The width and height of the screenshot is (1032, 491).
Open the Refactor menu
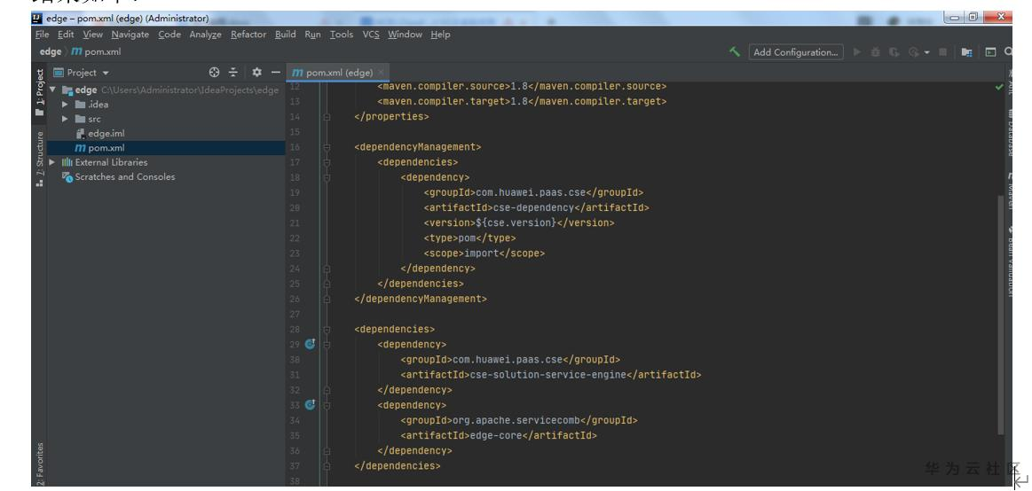[x=248, y=35]
